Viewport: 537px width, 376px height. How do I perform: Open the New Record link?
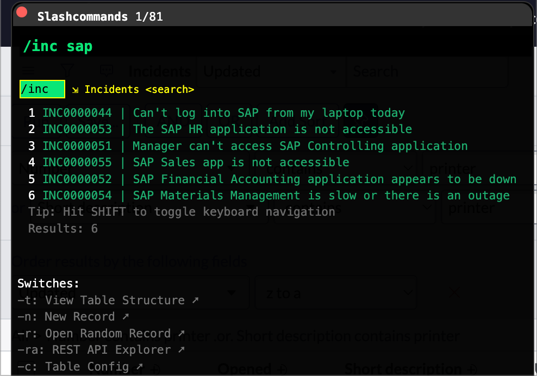(x=80, y=316)
